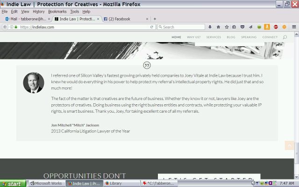Open the Bookmarks menu
This screenshot has height=187, width=299.
(x=57, y=11)
